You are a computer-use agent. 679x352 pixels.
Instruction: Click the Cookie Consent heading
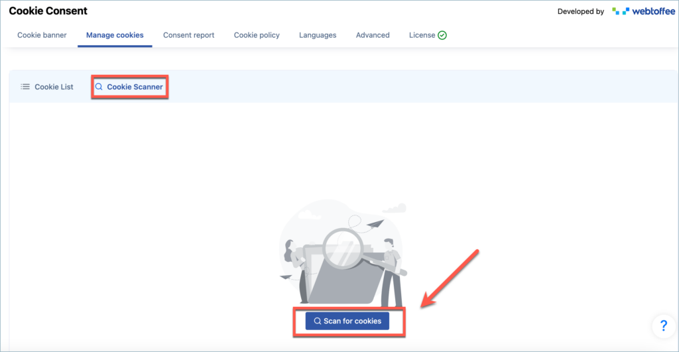point(48,11)
